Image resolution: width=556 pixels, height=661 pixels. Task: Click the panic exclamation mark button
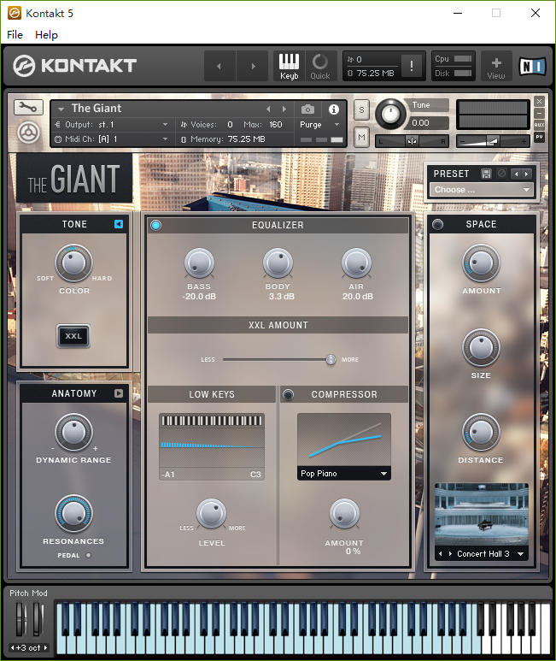[x=411, y=65]
